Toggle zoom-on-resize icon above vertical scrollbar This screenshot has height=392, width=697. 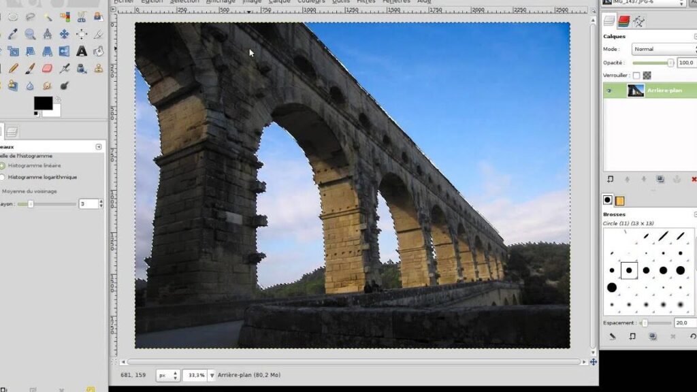(x=594, y=10)
